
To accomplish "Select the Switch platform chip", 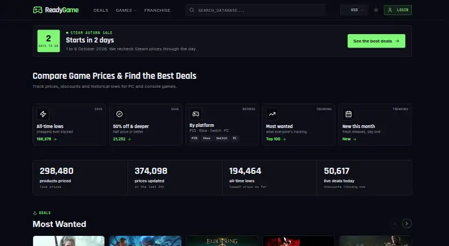I will coord(221,138).
